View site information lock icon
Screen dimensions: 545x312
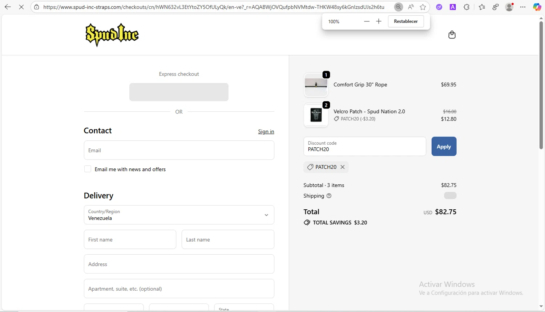(x=36, y=7)
